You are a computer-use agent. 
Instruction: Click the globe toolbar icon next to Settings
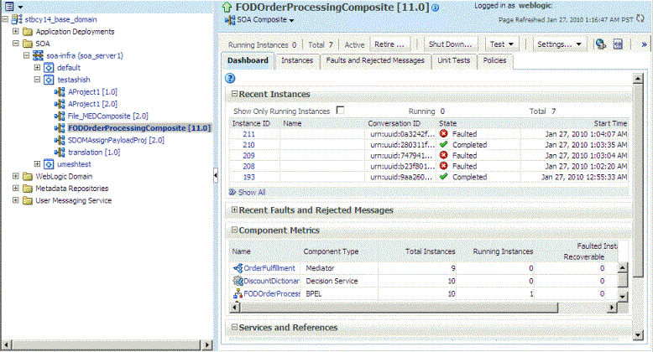[600, 44]
